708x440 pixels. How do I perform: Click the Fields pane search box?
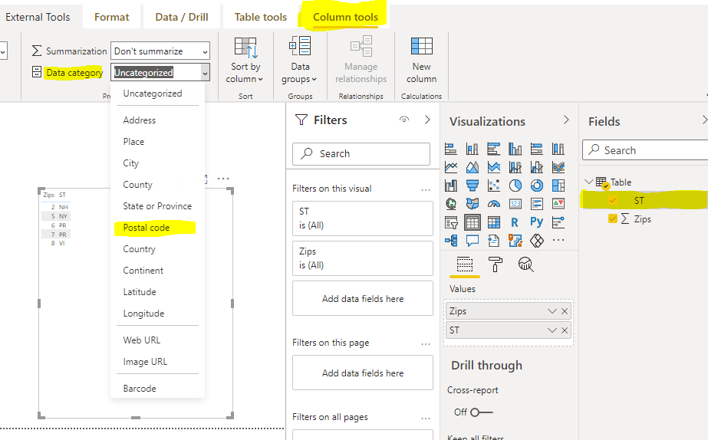point(646,149)
